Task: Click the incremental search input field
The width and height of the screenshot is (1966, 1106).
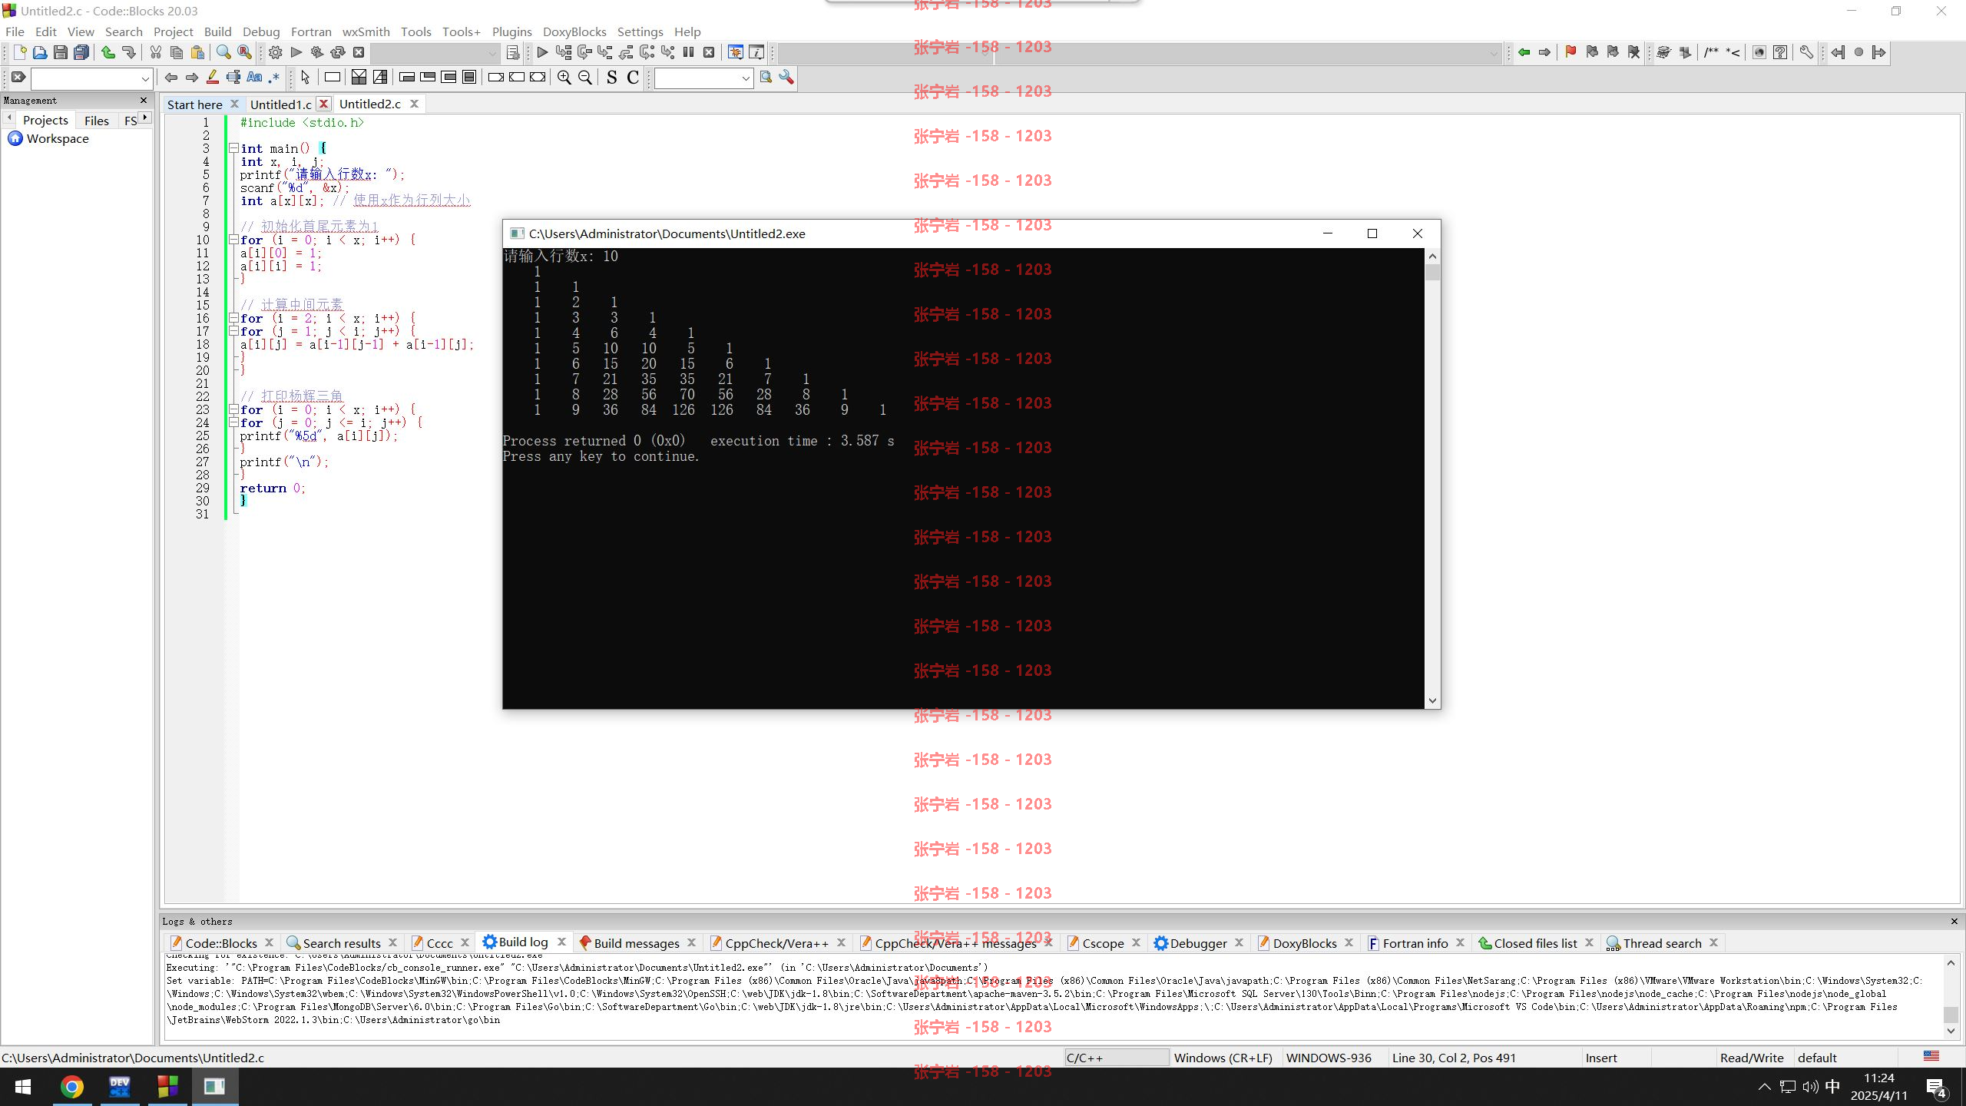Action: pyautogui.click(x=85, y=78)
